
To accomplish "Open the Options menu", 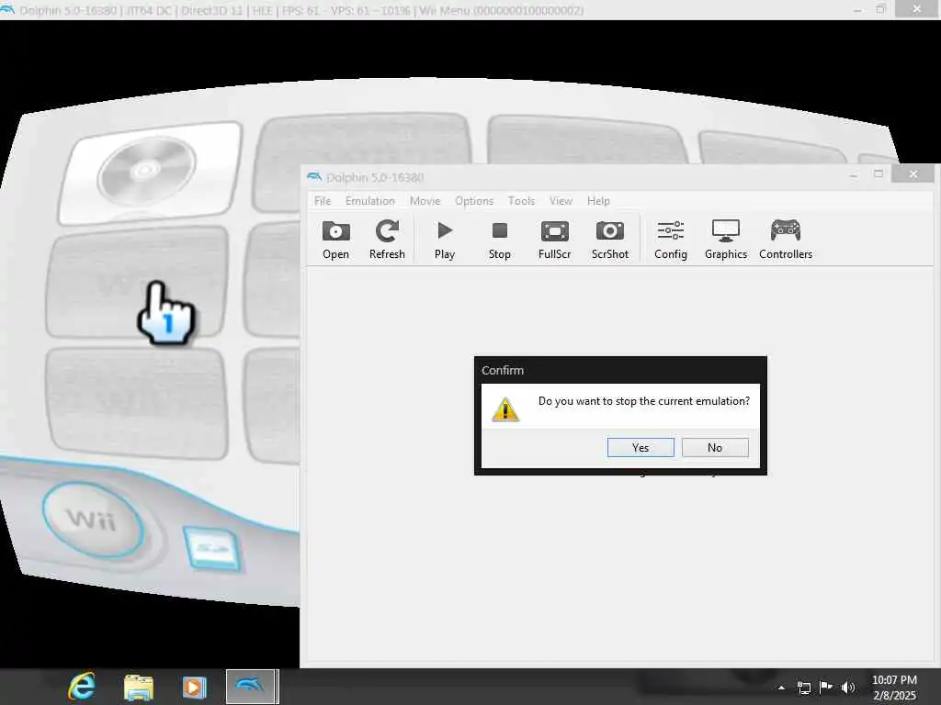I will coord(473,201).
